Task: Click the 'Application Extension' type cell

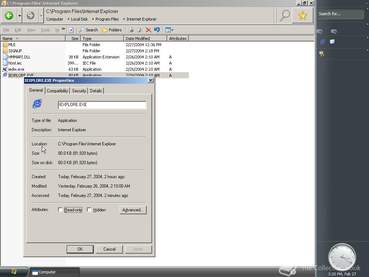Action: pyautogui.click(x=101, y=57)
